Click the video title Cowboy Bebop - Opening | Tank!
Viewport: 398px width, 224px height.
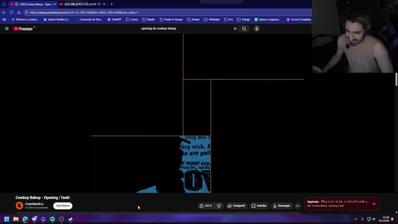coord(43,198)
